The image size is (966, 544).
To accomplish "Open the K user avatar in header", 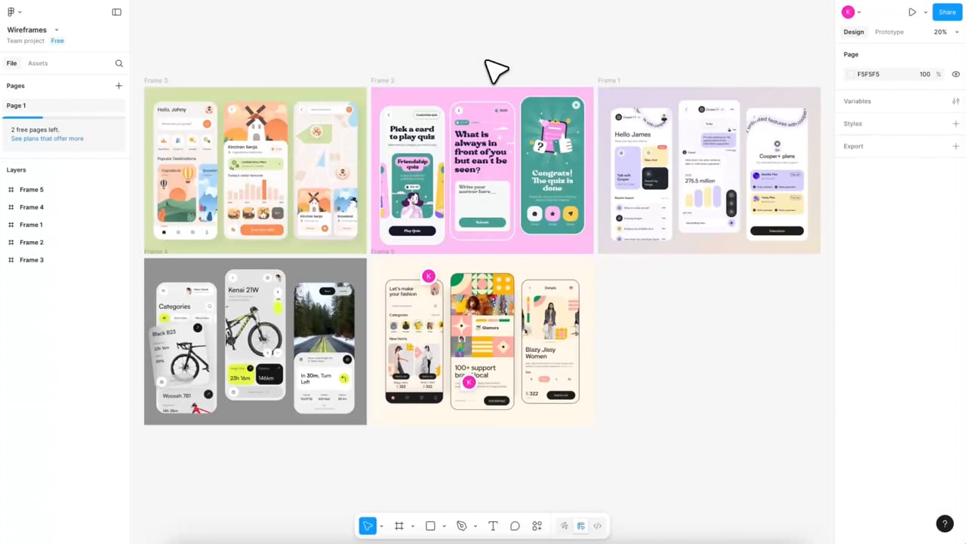I will (x=848, y=12).
